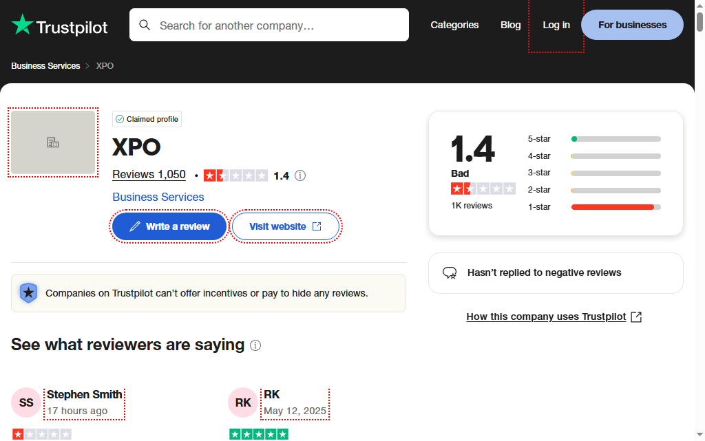Click Log in
This screenshot has height=441, width=705.
(556, 25)
